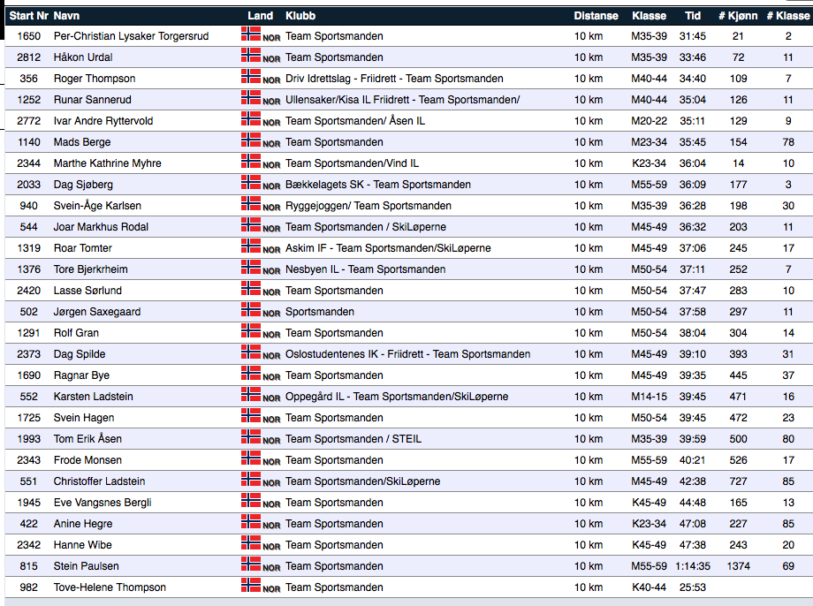The image size is (813, 606).
Task: Click the club Nesbyen IL - Team Sportsmanden
Action: tap(366, 269)
